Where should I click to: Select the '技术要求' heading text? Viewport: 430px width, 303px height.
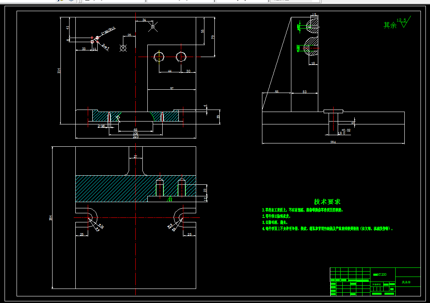pyautogui.click(x=327, y=202)
